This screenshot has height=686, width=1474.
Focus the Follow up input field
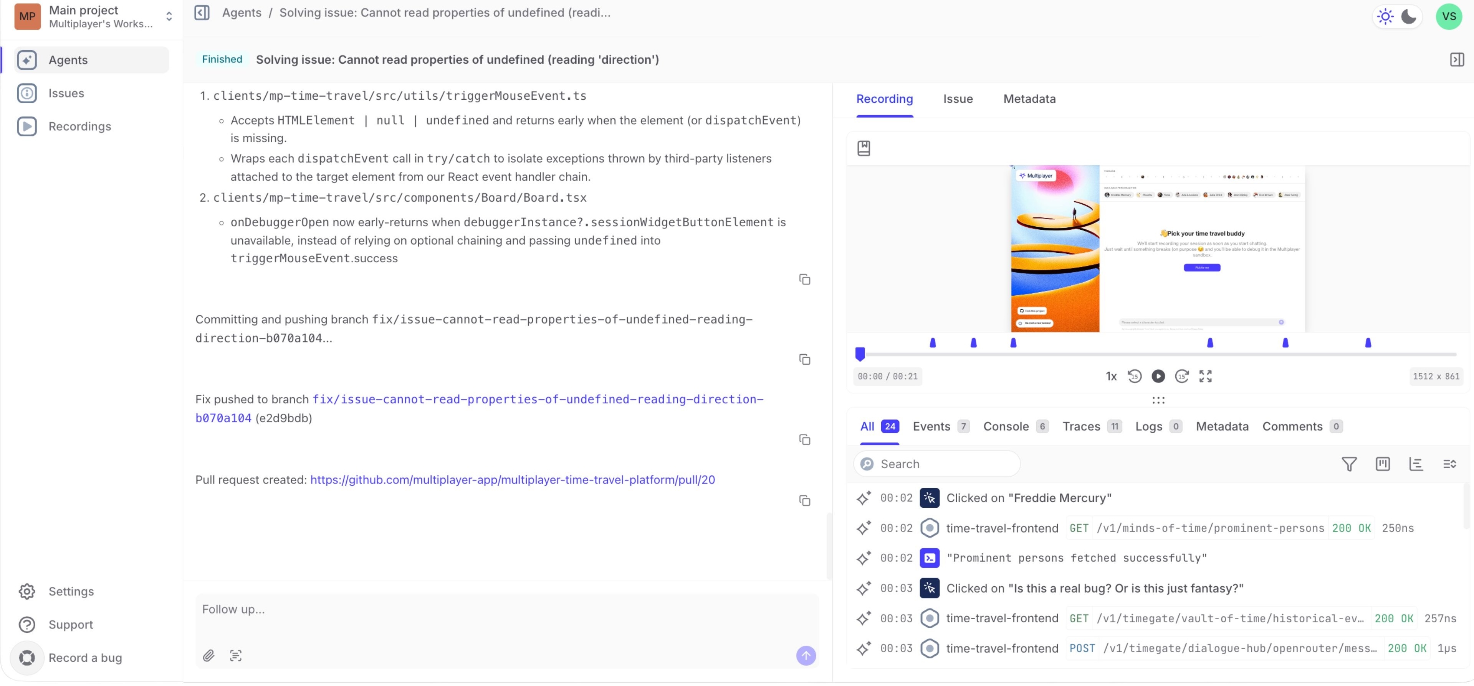pos(507,610)
